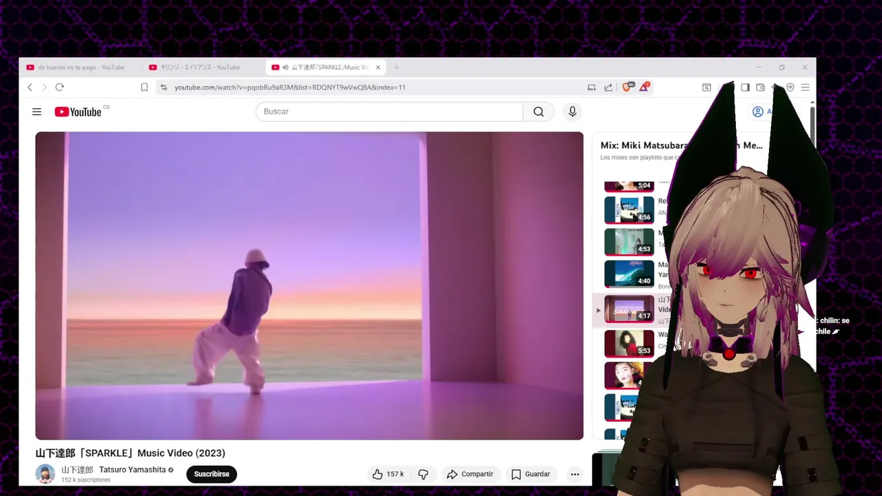Open the Brave wallet icon
The width and height of the screenshot is (882, 496).
click(x=760, y=87)
